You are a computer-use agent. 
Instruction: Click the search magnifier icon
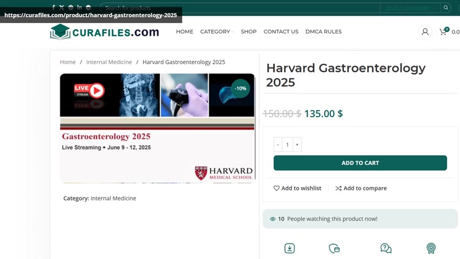click(x=446, y=8)
